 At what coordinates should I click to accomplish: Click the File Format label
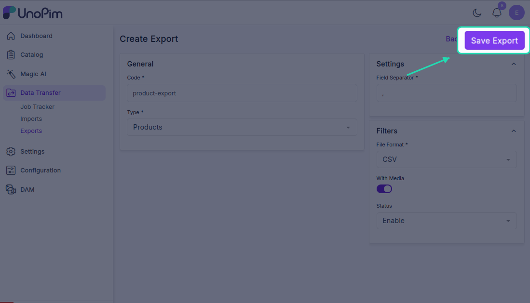(x=392, y=145)
